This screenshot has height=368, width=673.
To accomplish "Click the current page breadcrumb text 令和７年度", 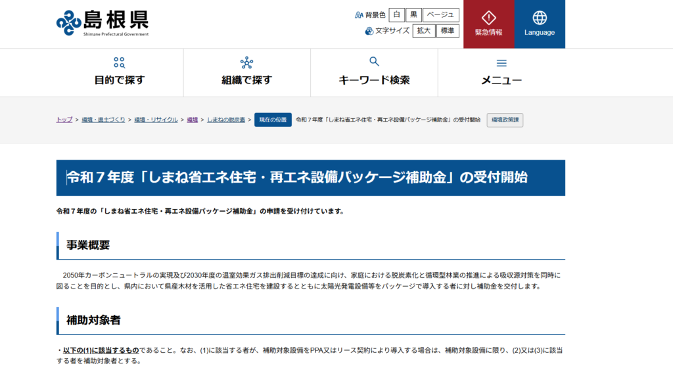I will pyautogui.click(x=388, y=120).
